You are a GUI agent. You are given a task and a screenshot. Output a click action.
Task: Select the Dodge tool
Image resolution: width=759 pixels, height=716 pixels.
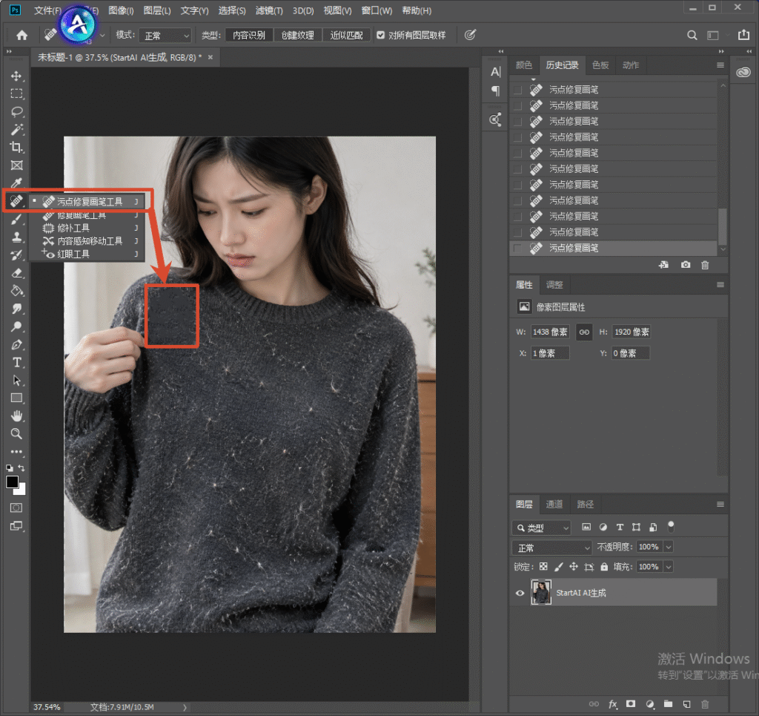tap(17, 326)
